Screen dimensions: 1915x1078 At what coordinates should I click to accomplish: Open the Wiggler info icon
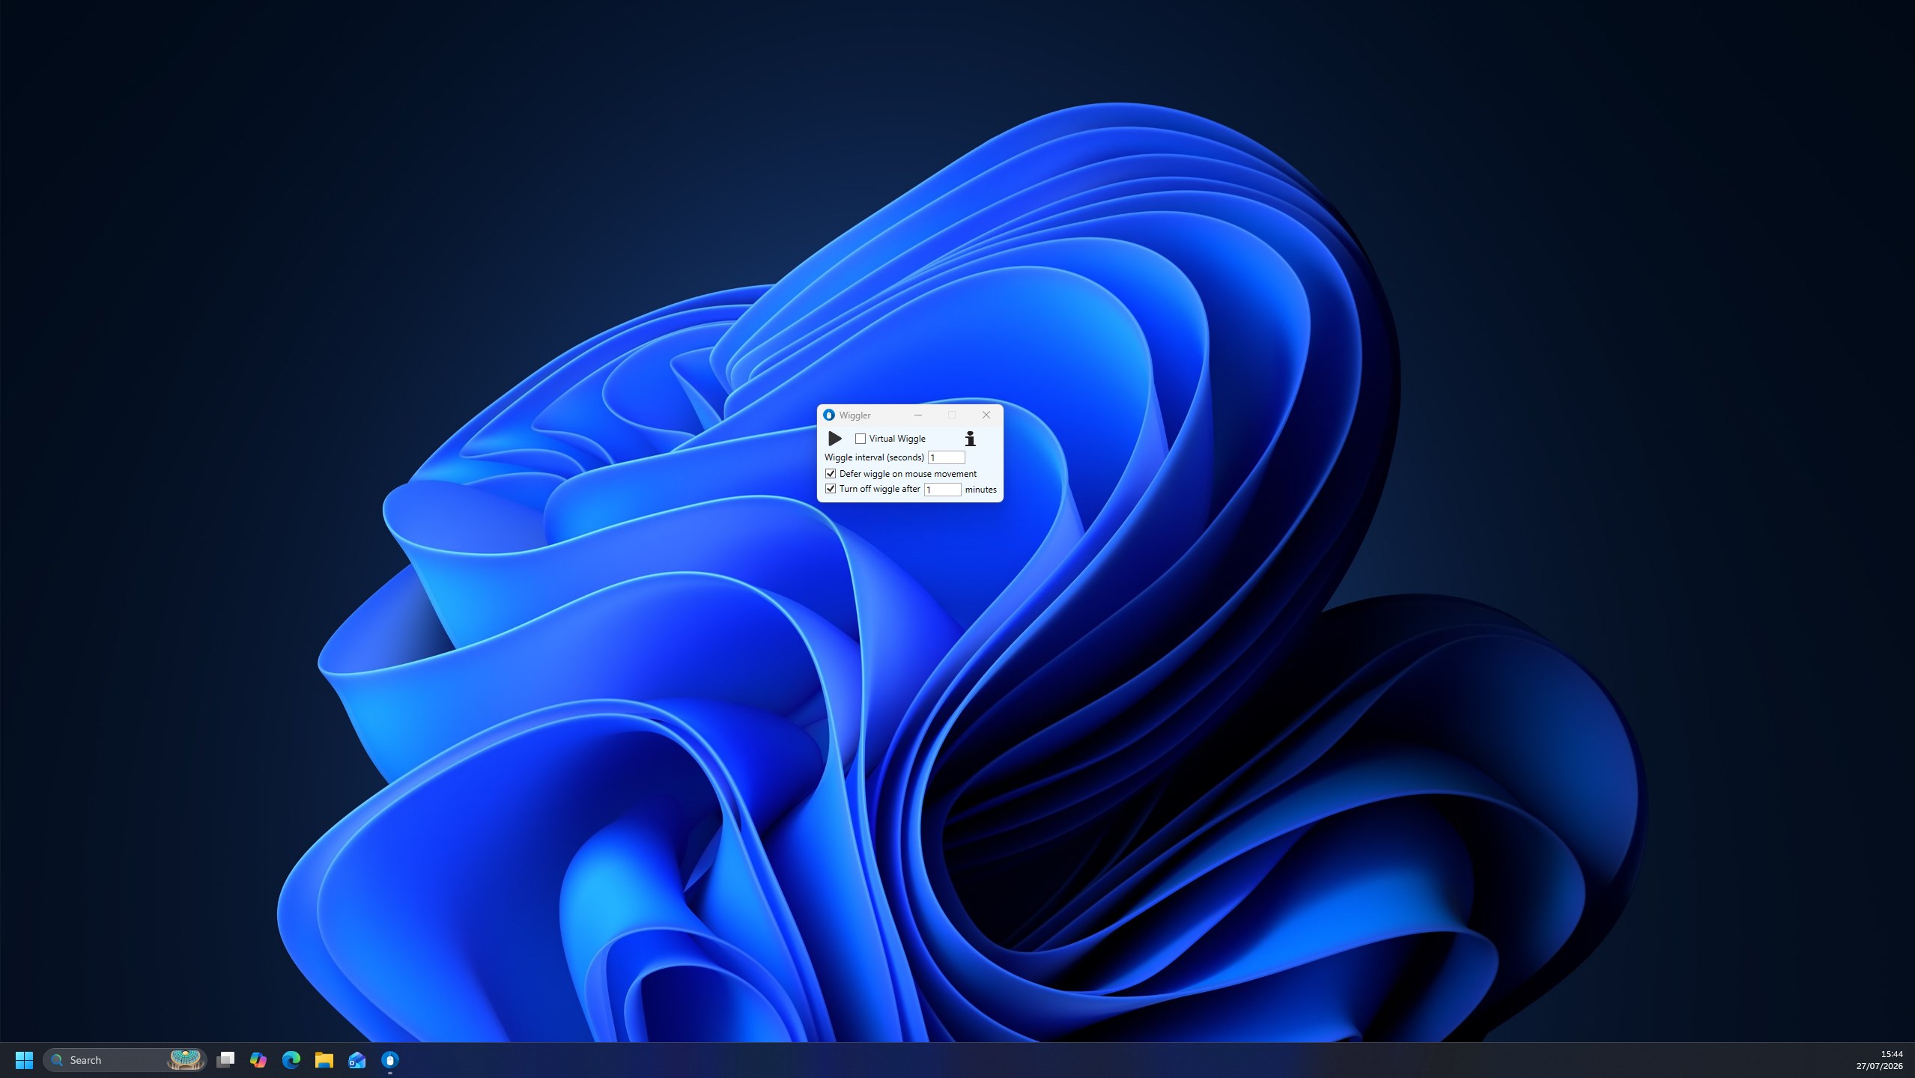tap(970, 439)
